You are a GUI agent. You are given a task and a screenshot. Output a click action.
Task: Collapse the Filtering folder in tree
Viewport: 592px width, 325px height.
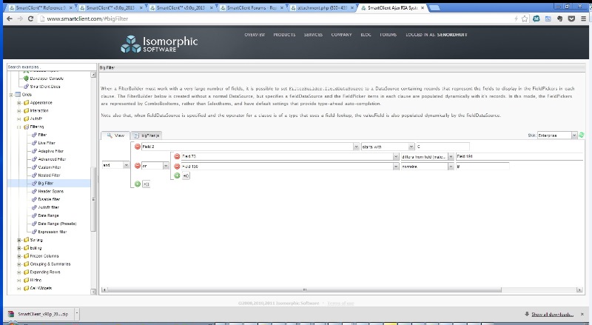tap(18, 127)
